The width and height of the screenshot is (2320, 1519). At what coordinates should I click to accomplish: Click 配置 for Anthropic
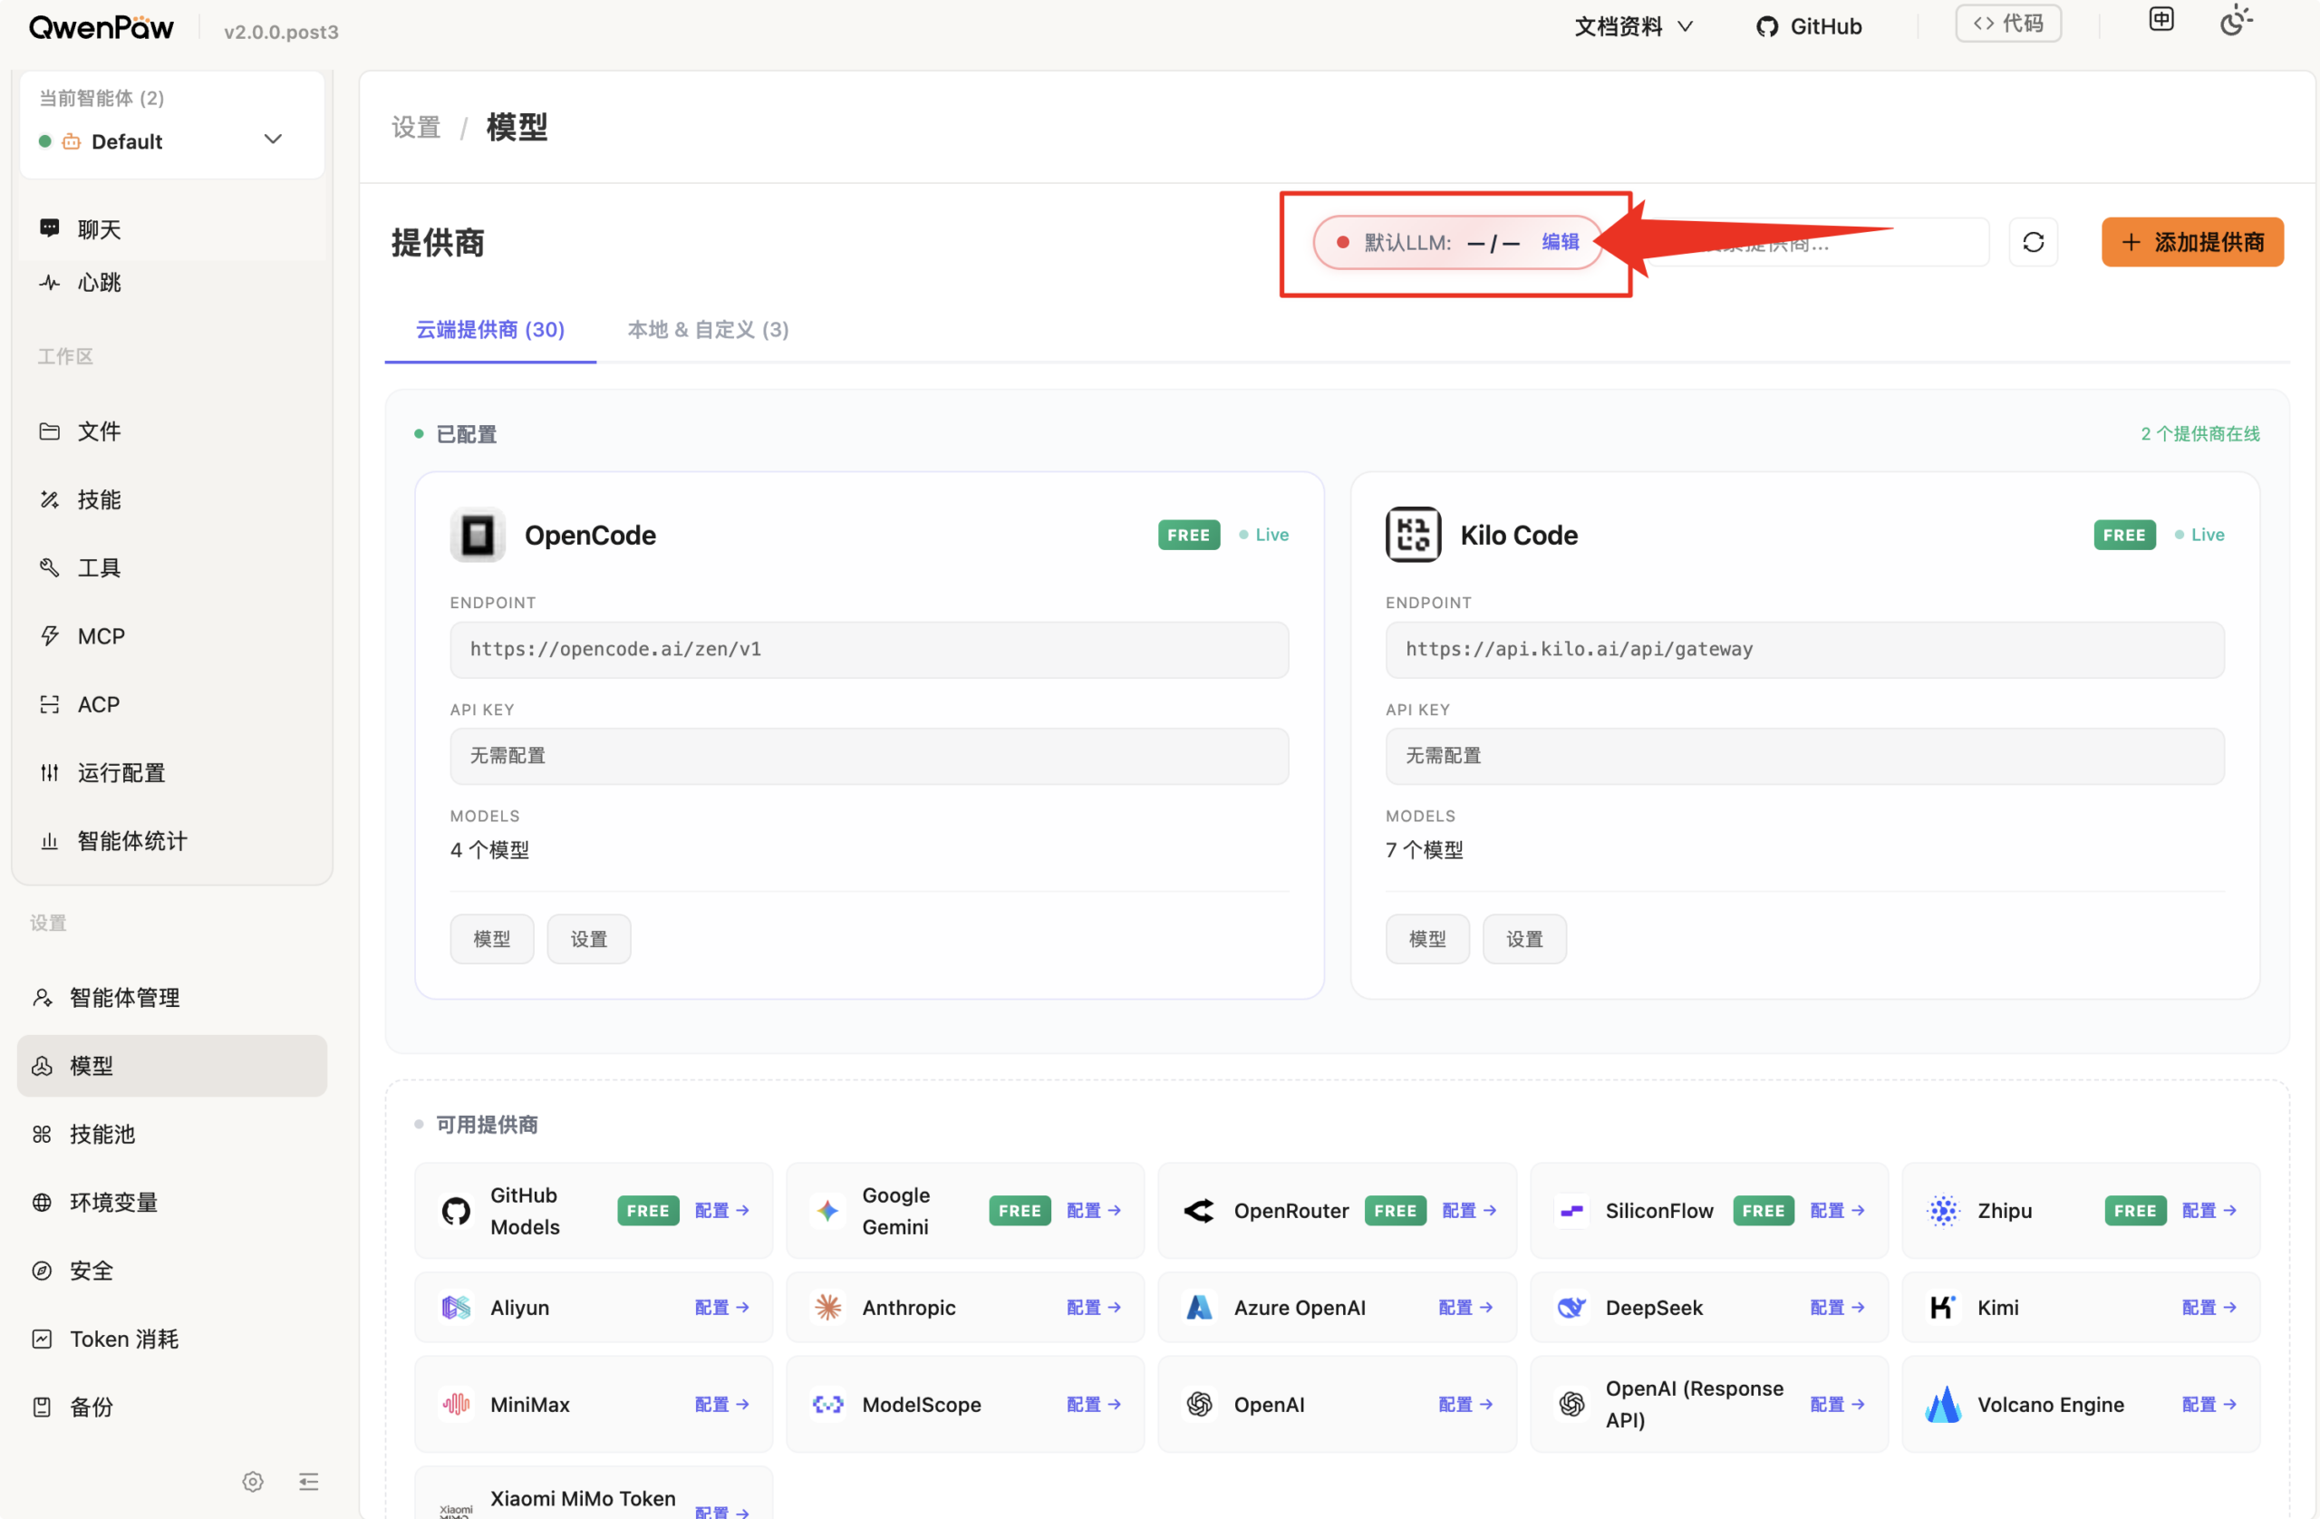1093,1306
